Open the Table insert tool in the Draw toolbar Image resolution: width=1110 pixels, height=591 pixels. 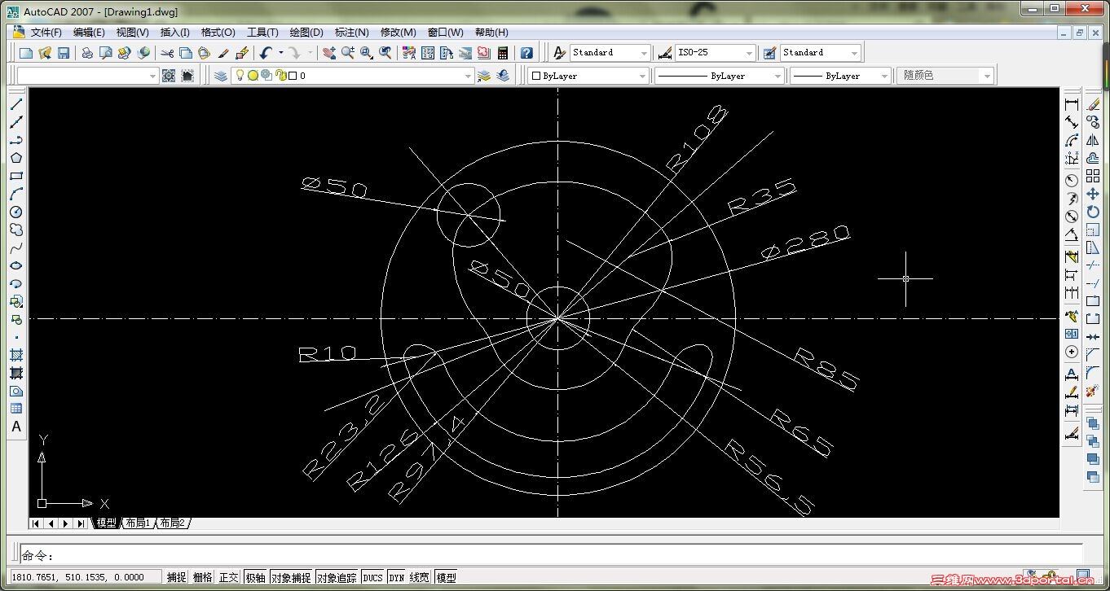pos(16,409)
